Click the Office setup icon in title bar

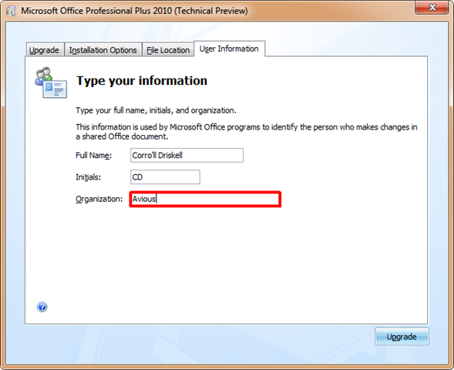(11, 12)
